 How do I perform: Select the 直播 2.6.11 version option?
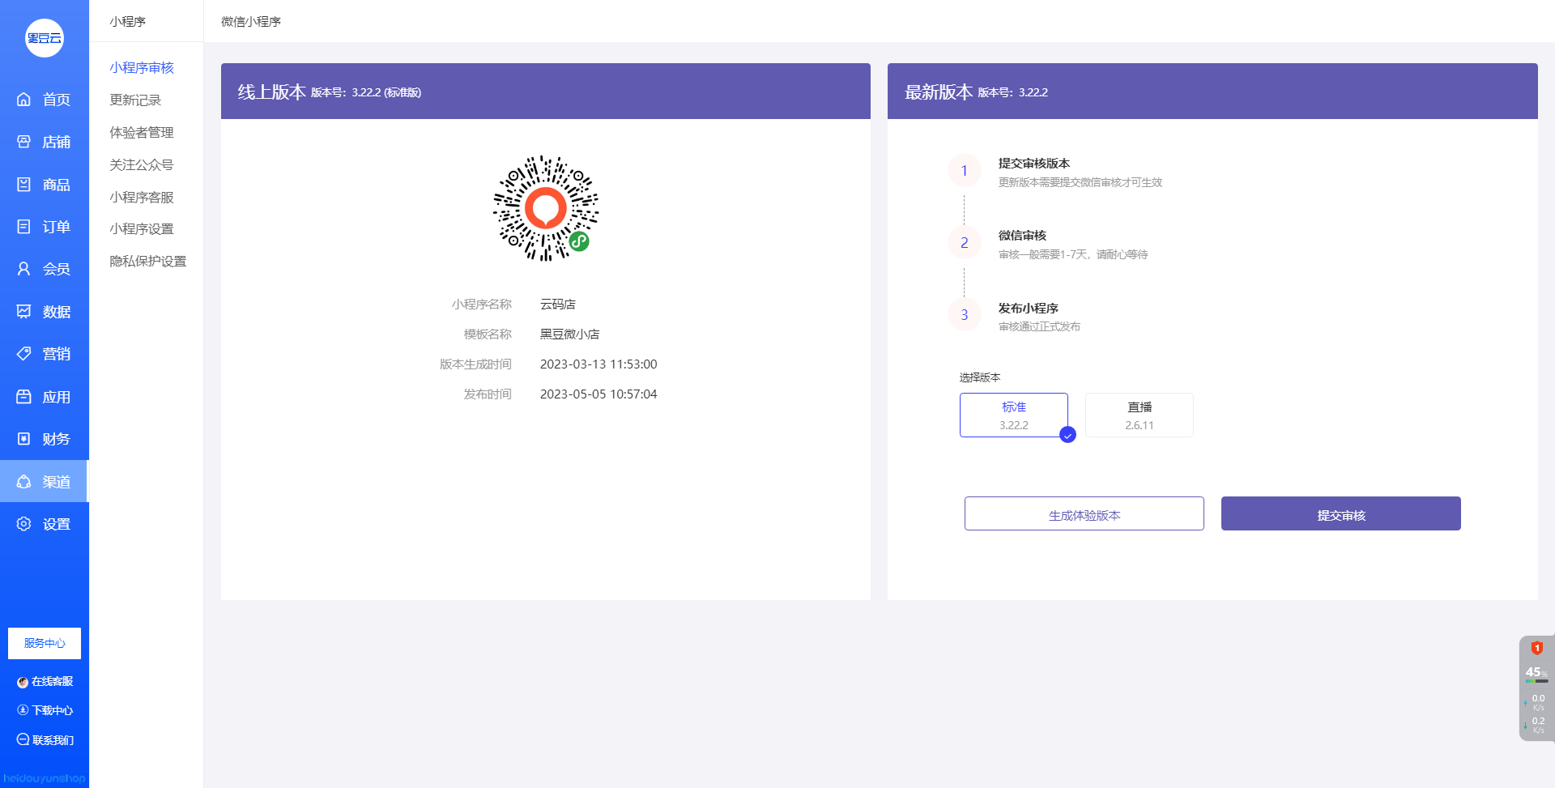click(x=1140, y=415)
